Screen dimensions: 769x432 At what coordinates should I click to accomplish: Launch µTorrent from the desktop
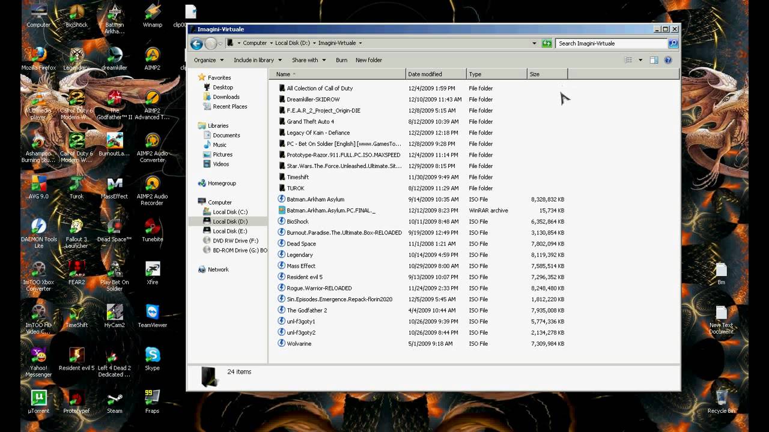coord(38,403)
